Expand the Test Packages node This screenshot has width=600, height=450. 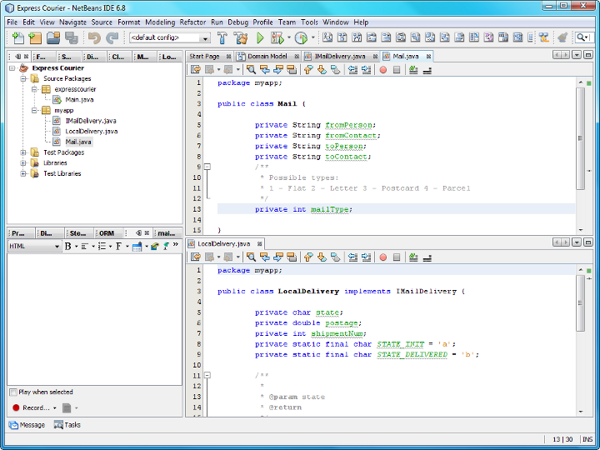coord(23,152)
